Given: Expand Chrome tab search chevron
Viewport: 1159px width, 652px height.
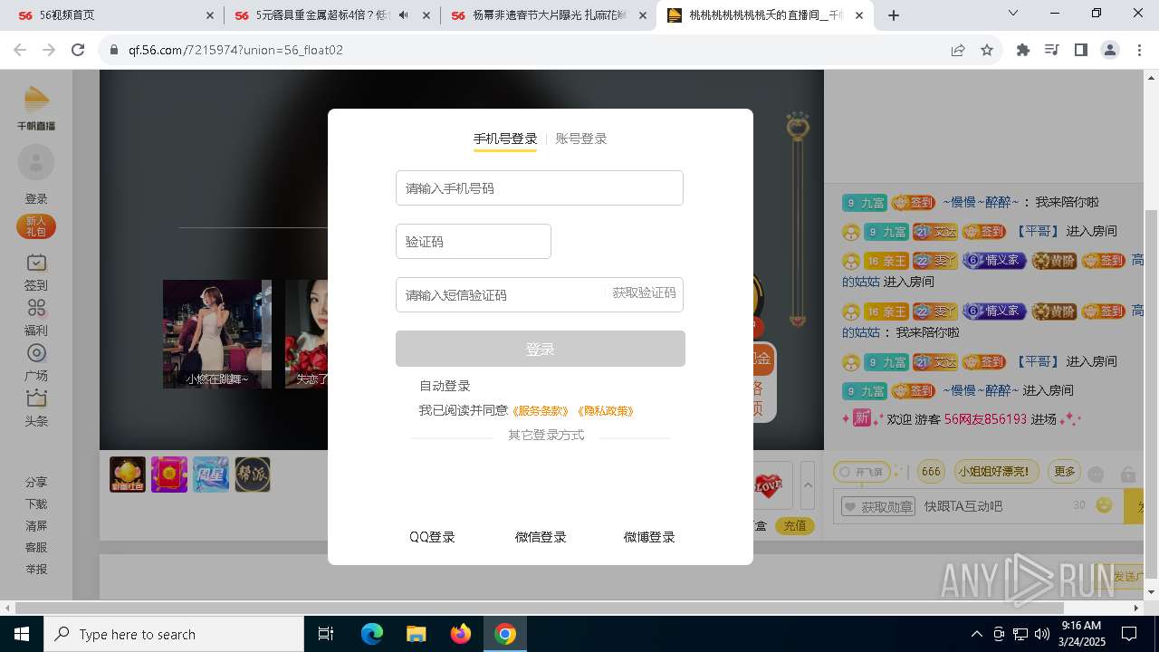Looking at the screenshot, I should coord(1013,14).
